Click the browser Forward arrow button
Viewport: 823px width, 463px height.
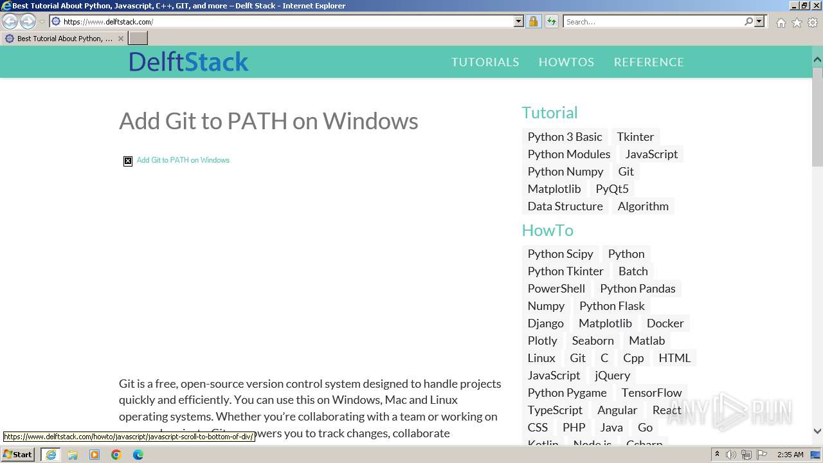[28, 21]
